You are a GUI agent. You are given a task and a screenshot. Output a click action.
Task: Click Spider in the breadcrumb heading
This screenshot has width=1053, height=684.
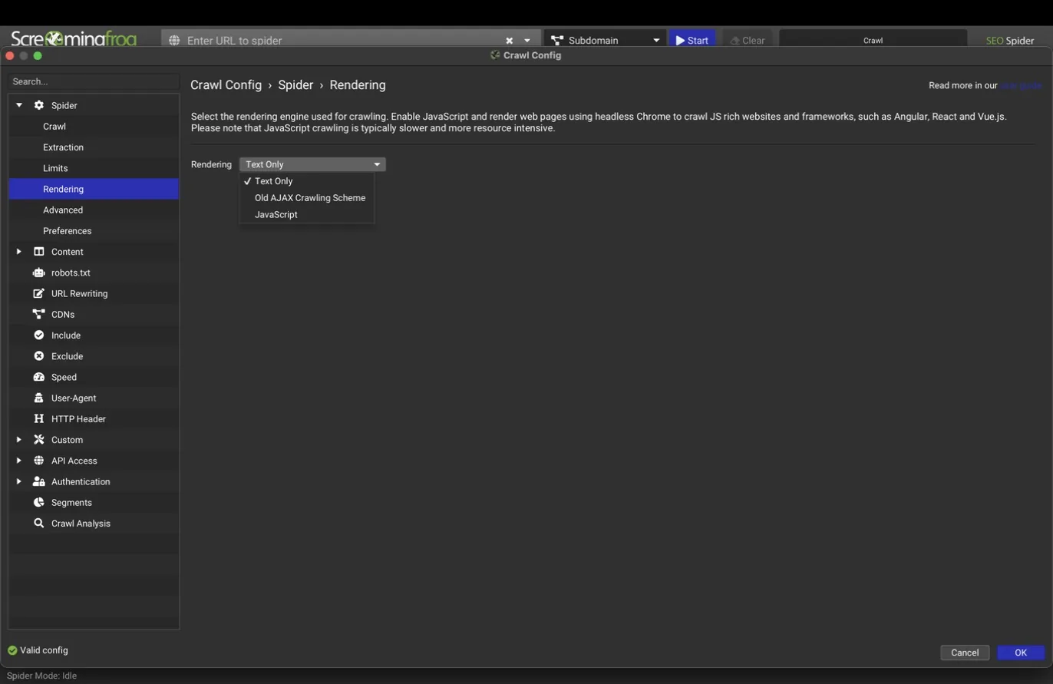(x=295, y=85)
